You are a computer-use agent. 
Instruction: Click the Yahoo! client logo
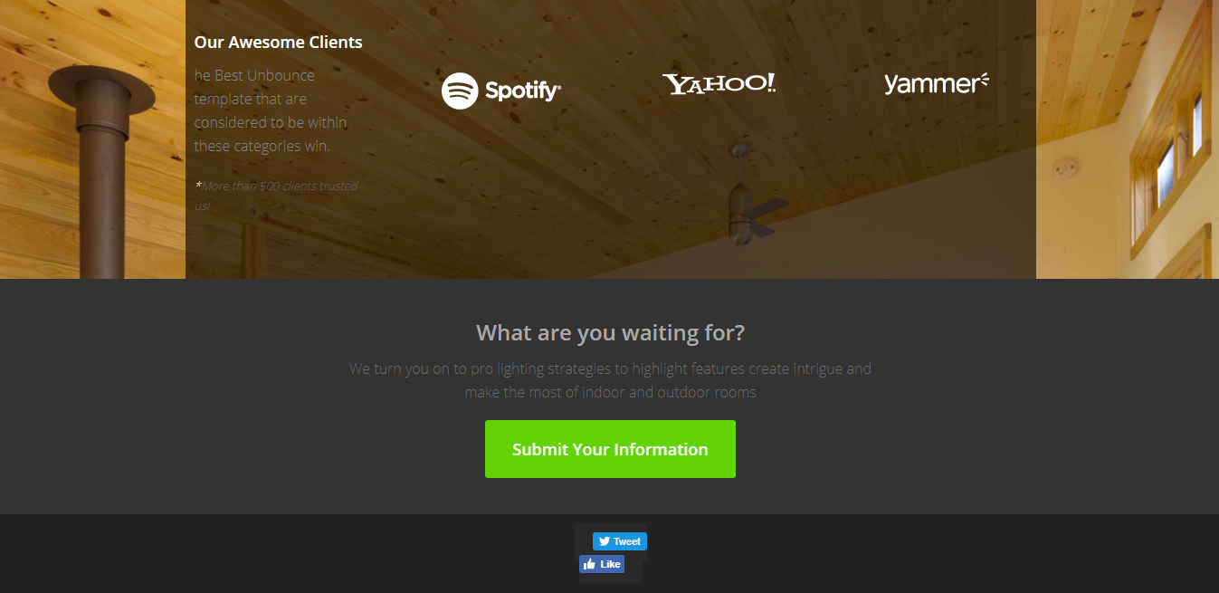click(x=719, y=84)
